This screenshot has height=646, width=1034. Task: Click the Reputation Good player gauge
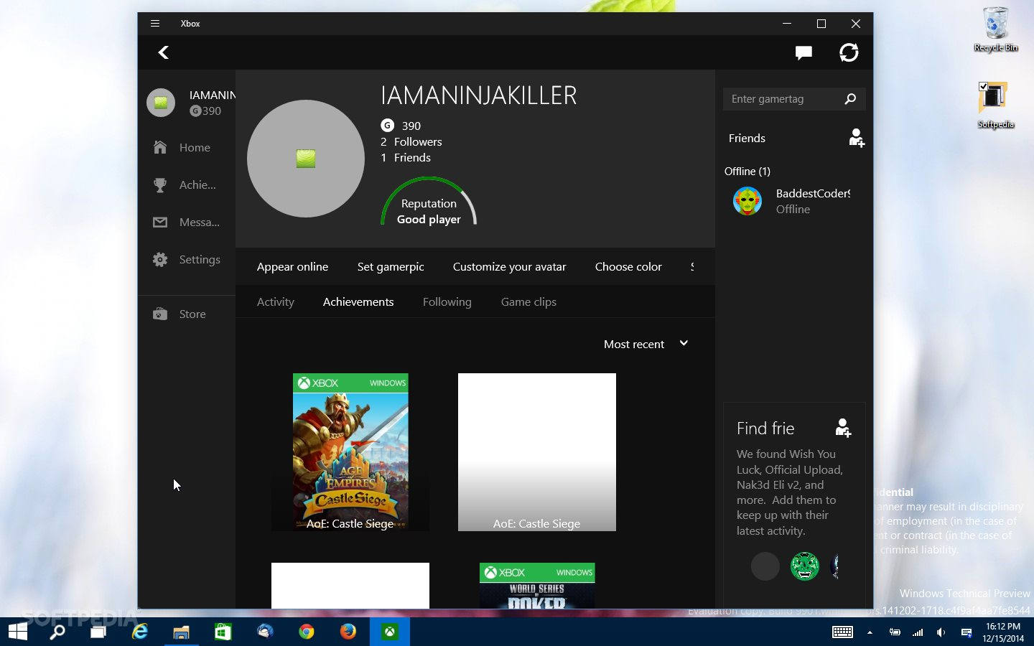[429, 202]
